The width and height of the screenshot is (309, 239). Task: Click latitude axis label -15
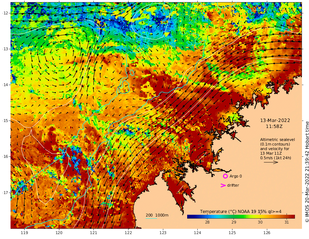[x=5, y=121]
